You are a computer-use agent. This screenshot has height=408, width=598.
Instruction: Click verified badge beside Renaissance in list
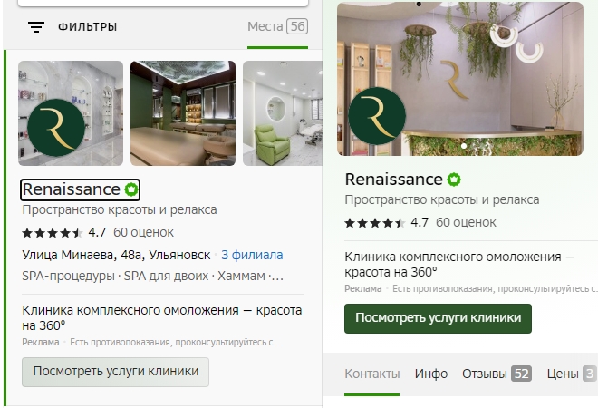point(131,189)
